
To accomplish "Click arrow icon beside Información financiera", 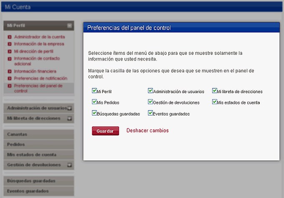I will point(10,72).
